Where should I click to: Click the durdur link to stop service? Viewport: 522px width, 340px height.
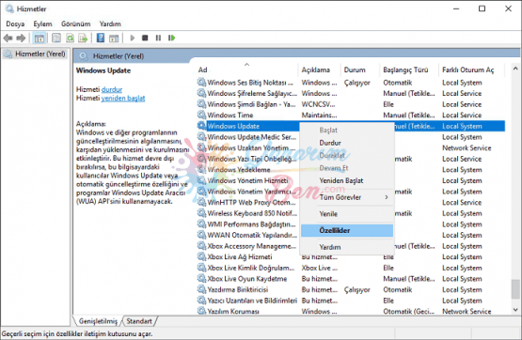pos(112,89)
